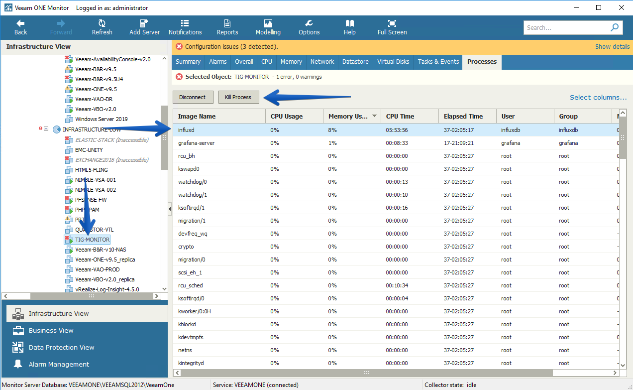
Task: Open the Reports toolbar item
Action: [x=227, y=27]
